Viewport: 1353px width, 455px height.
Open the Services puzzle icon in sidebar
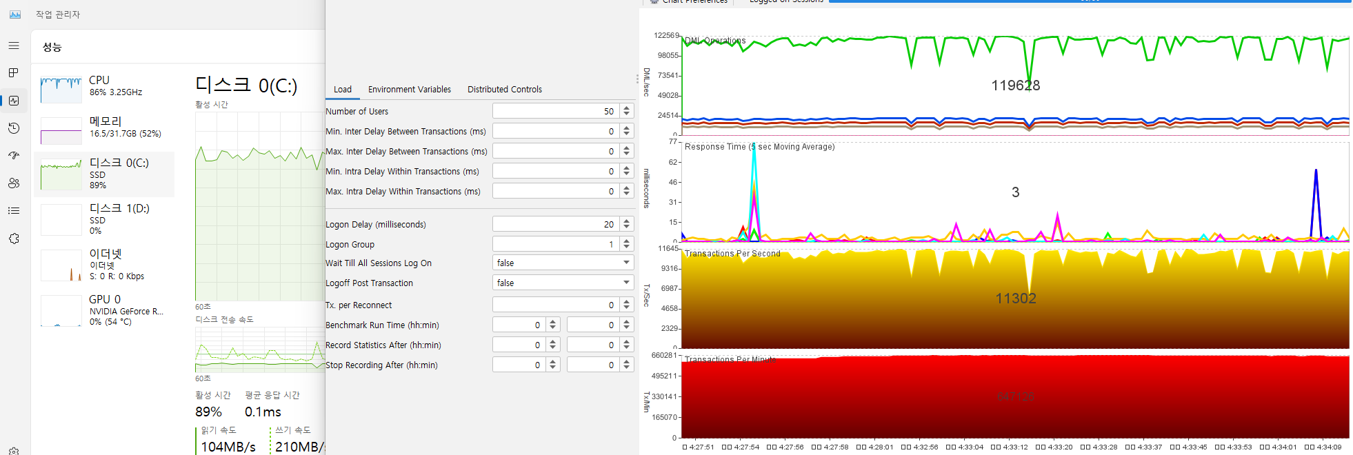click(14, 239)
